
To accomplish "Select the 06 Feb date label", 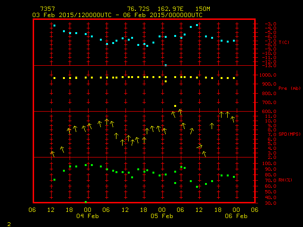I will 235,216.
